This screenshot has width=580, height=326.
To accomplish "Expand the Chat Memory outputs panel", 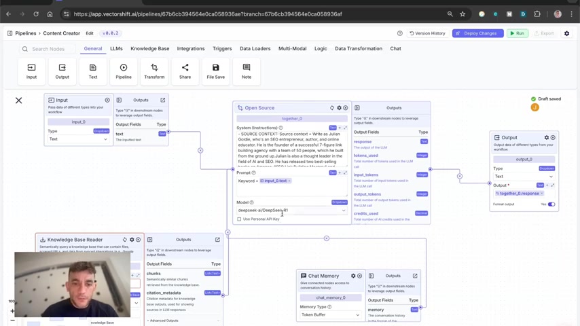I will 415,276.
